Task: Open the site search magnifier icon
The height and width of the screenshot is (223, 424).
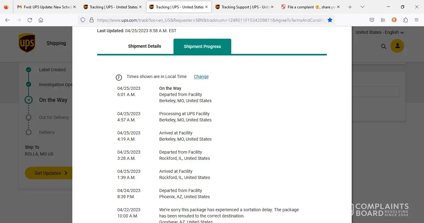Action: tap(384, 46)
